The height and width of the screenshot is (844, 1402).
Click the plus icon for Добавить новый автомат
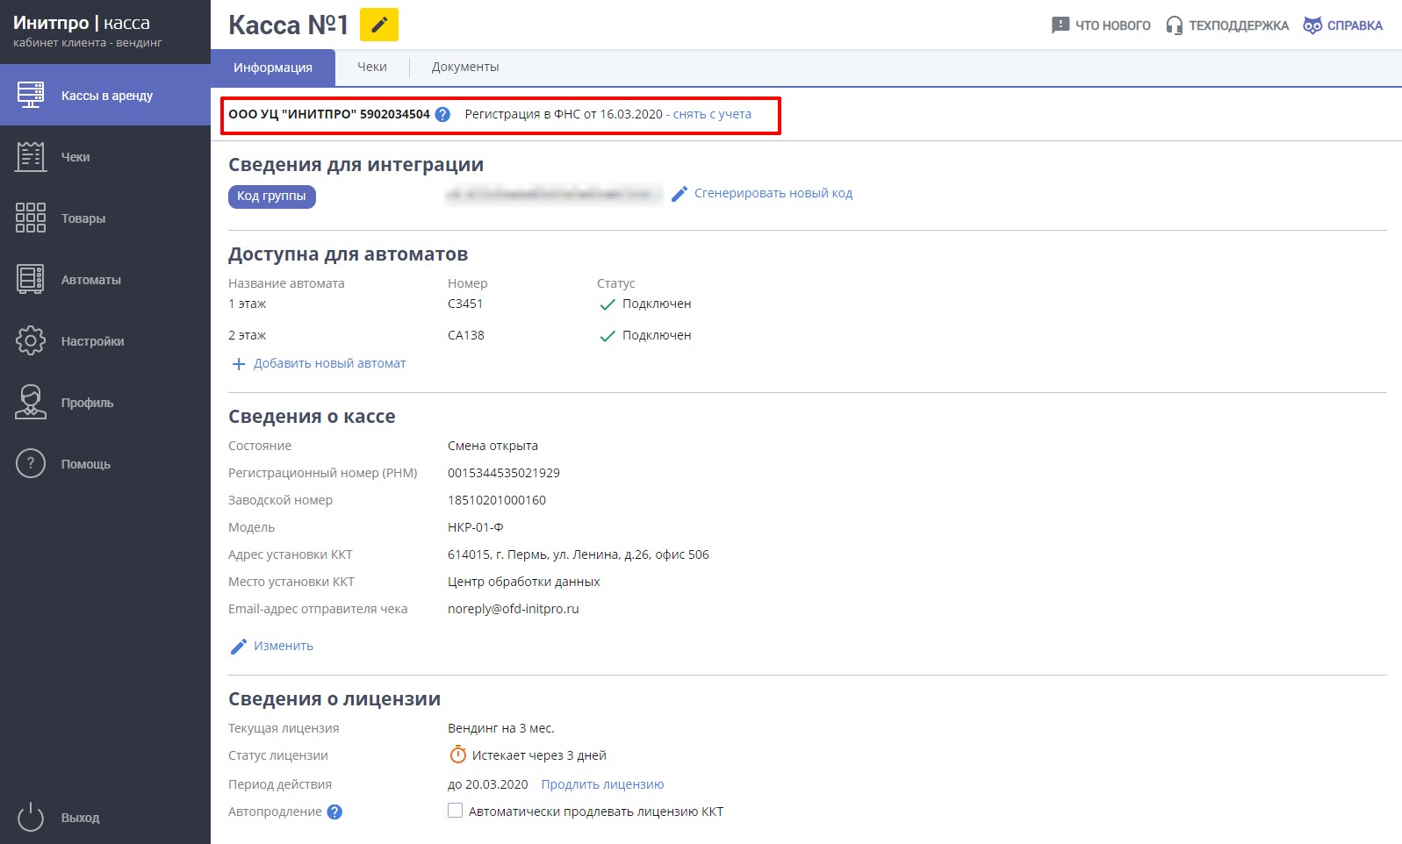[x=238, y=363]
